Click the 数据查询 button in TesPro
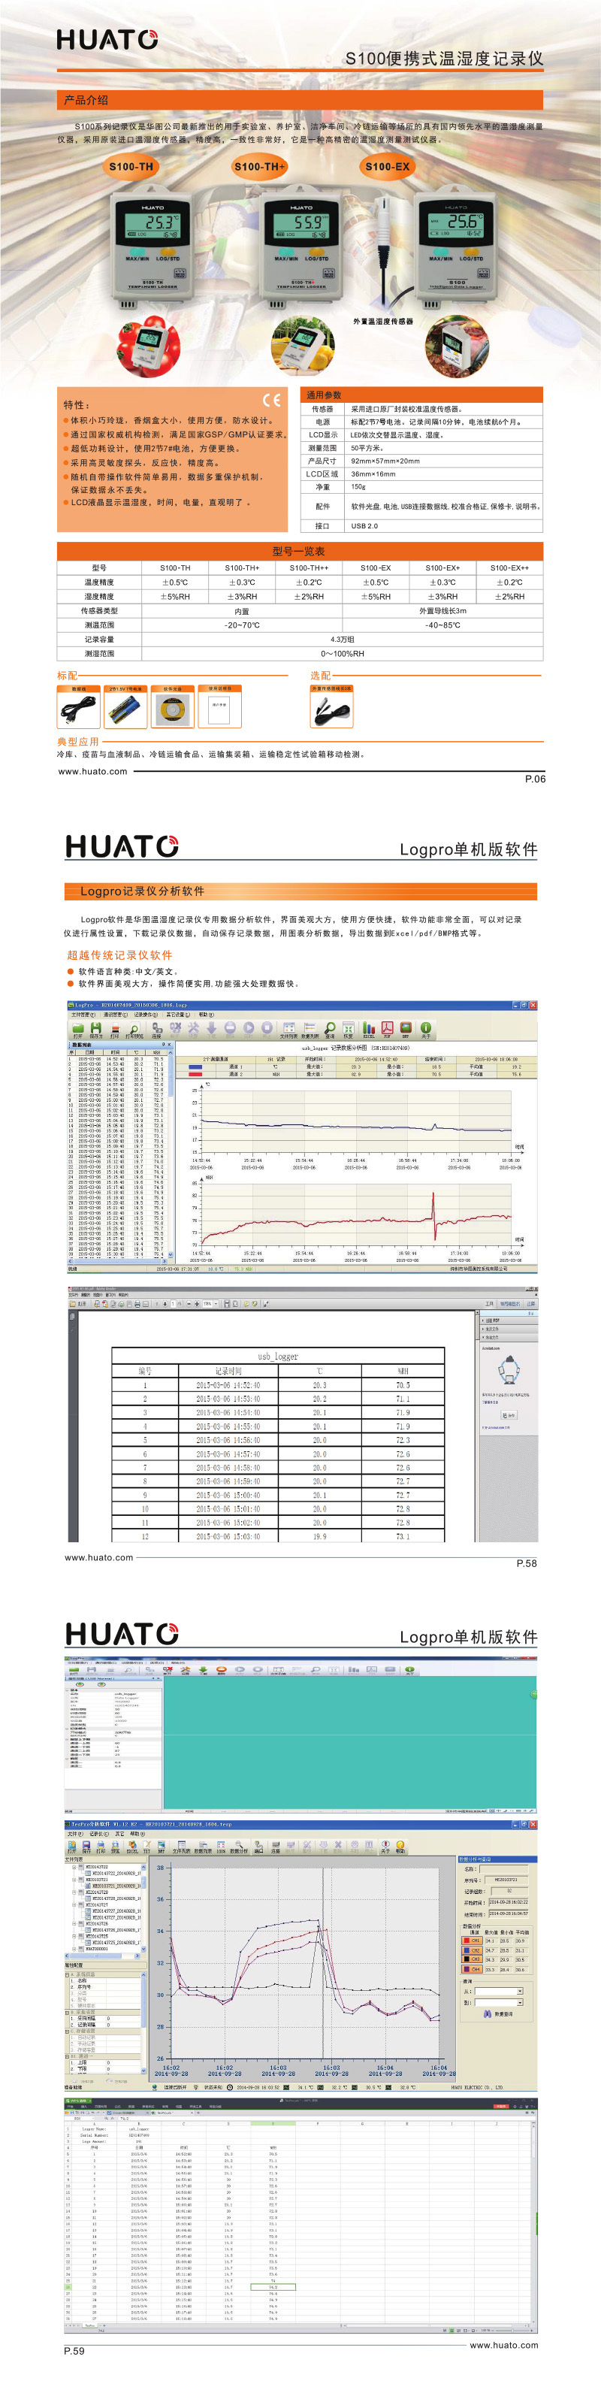Screen dimensions: 601x2405 tap(500, 2014)
